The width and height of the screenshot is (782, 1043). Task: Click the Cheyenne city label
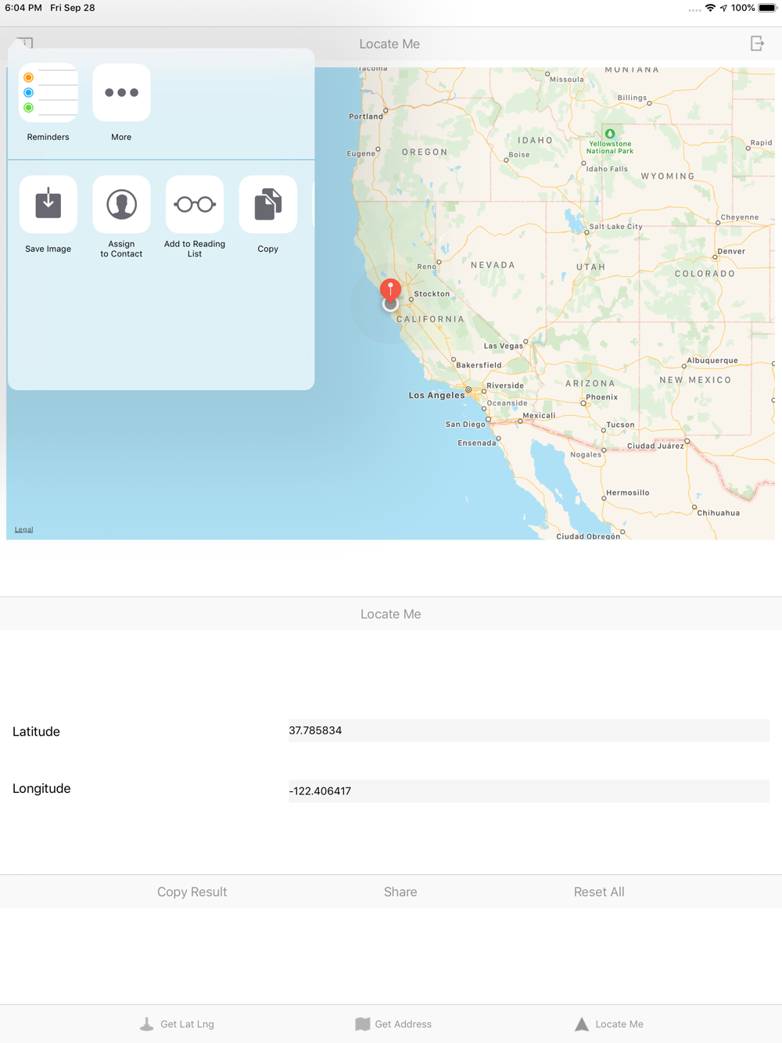pyautogui.click(x=740, y=217)
